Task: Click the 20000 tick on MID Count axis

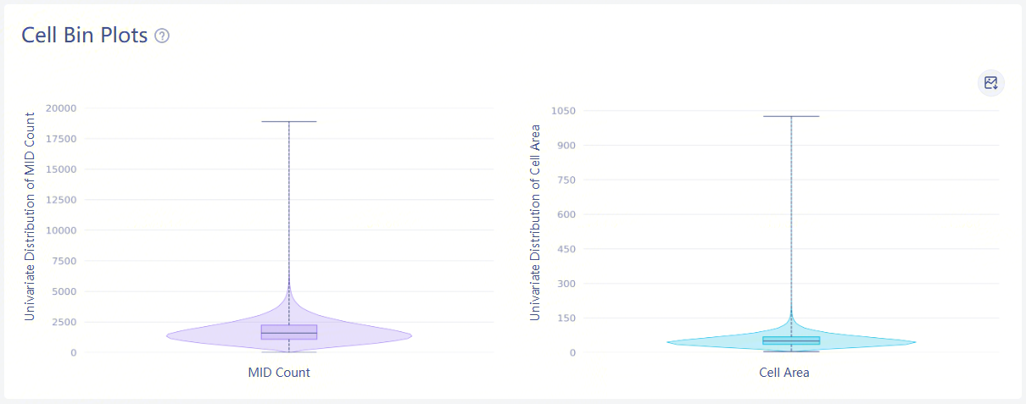Action: (61, 108)
